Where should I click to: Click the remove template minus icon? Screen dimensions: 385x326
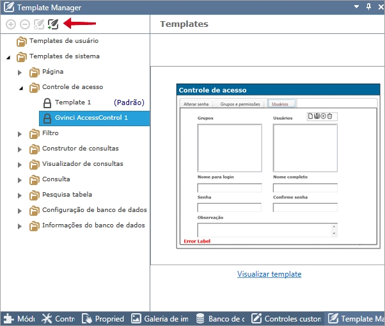pyautogui.click(x=24, y=24)
